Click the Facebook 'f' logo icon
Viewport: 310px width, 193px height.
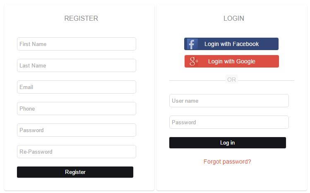192,44
